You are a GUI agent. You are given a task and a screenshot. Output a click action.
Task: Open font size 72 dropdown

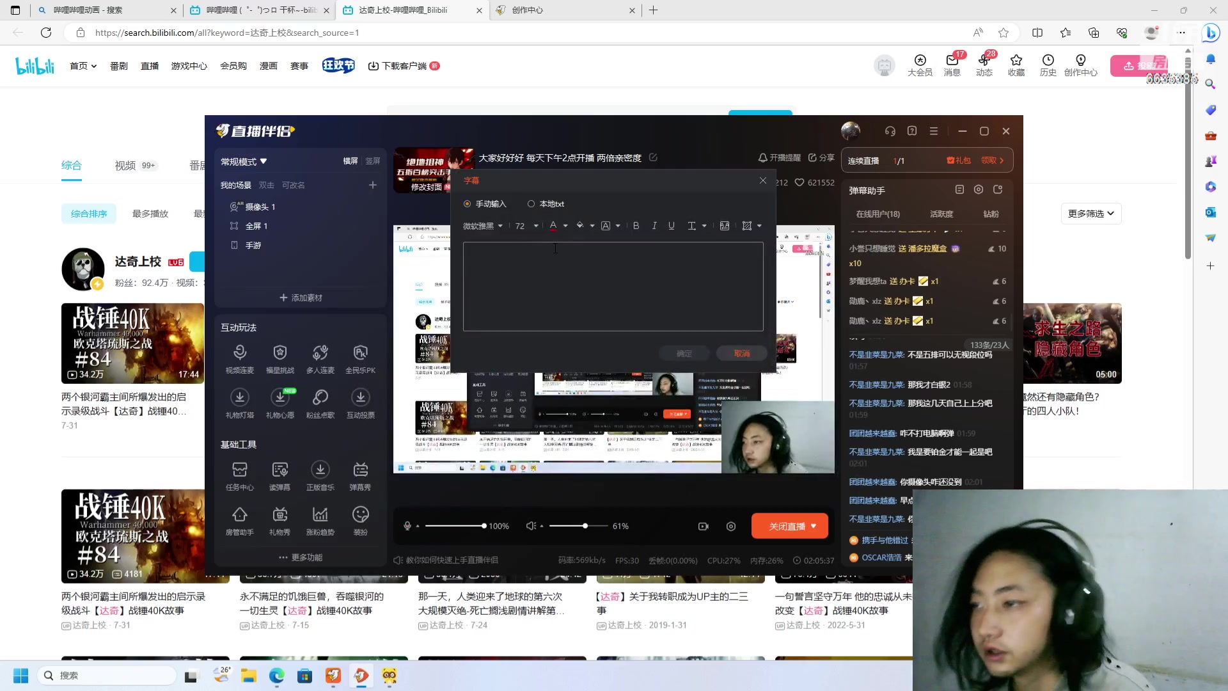[527, 225]
